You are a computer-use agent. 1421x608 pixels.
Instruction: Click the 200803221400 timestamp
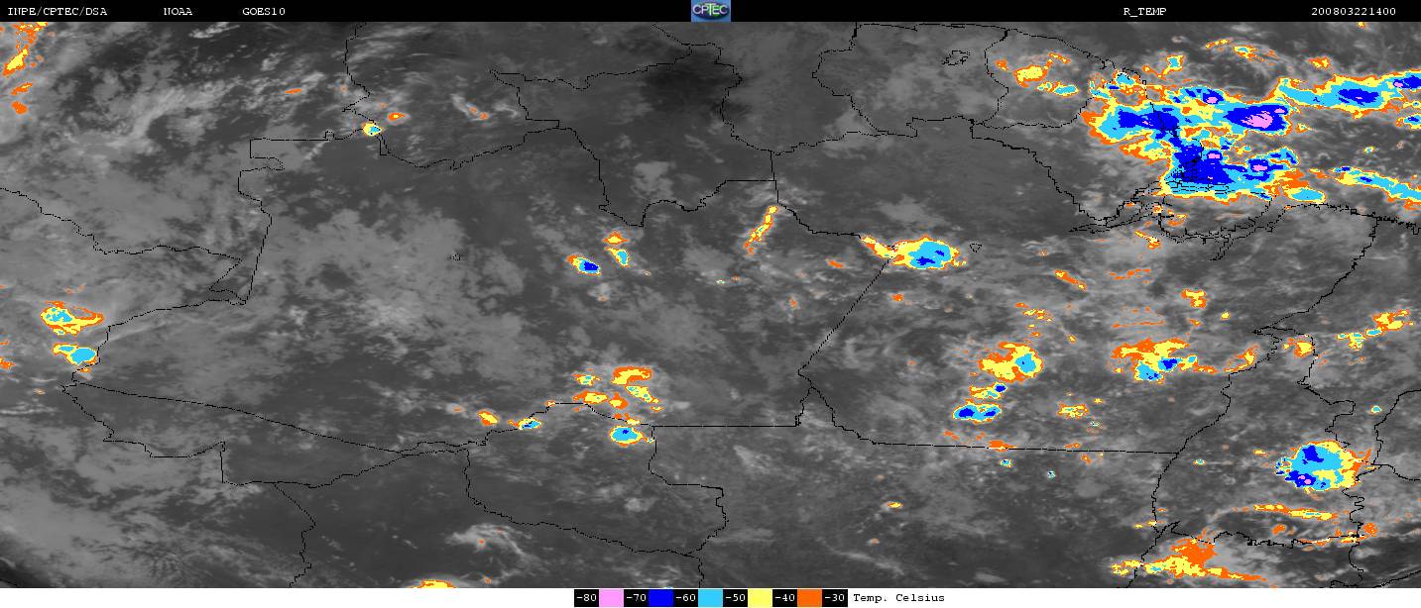point(1354,12)
